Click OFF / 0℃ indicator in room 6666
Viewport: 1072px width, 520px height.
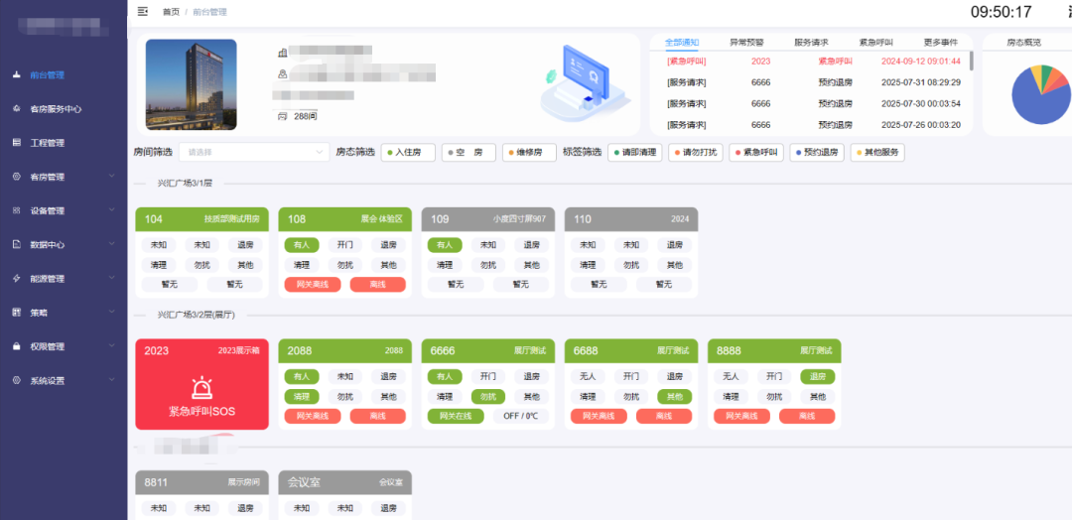coord(521,416)
